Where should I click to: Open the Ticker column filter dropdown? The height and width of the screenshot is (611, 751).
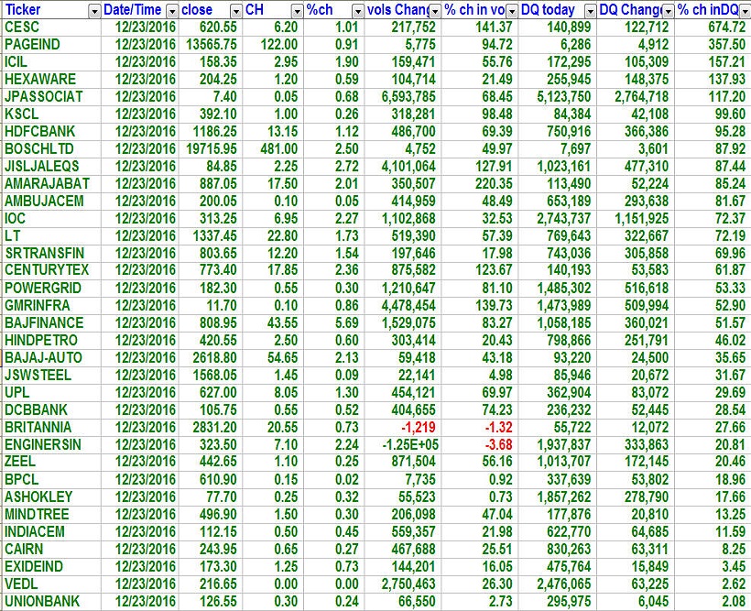click(94, 11)
